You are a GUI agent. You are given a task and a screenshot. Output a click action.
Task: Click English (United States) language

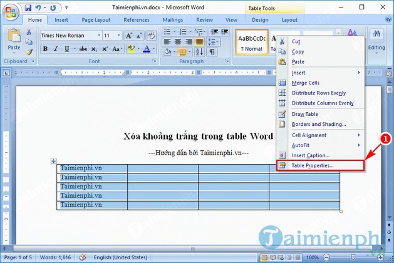coord(120,257)
